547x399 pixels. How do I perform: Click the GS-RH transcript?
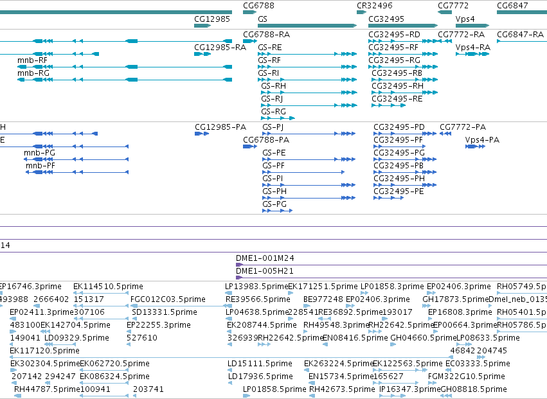309,93
